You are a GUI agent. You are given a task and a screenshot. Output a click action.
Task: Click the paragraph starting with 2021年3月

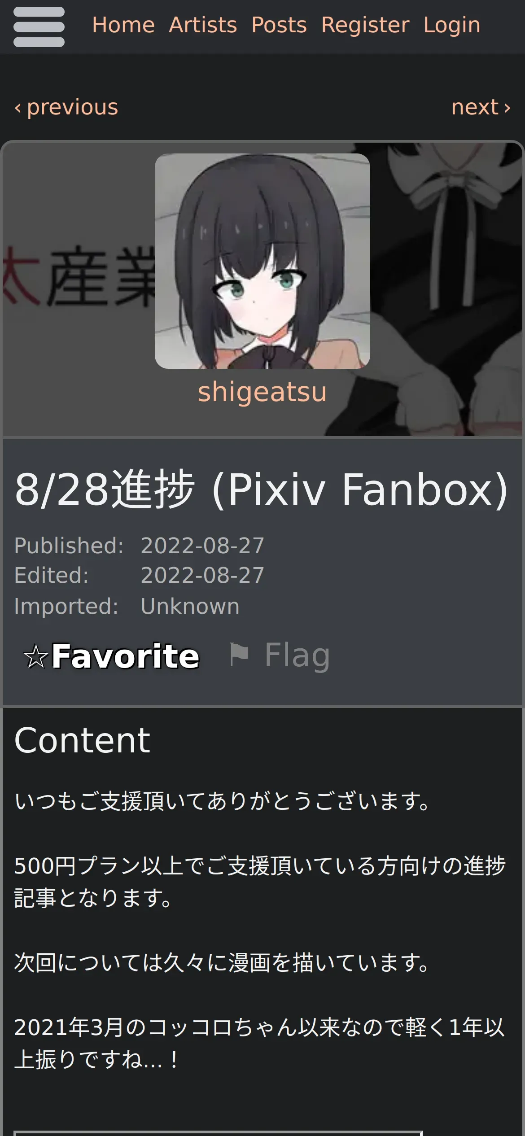[x=260, y=1043]
